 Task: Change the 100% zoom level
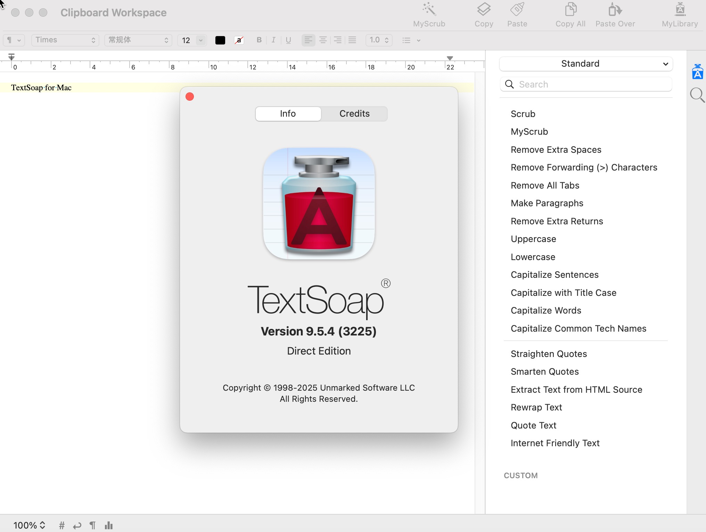(x=30, y=525)
